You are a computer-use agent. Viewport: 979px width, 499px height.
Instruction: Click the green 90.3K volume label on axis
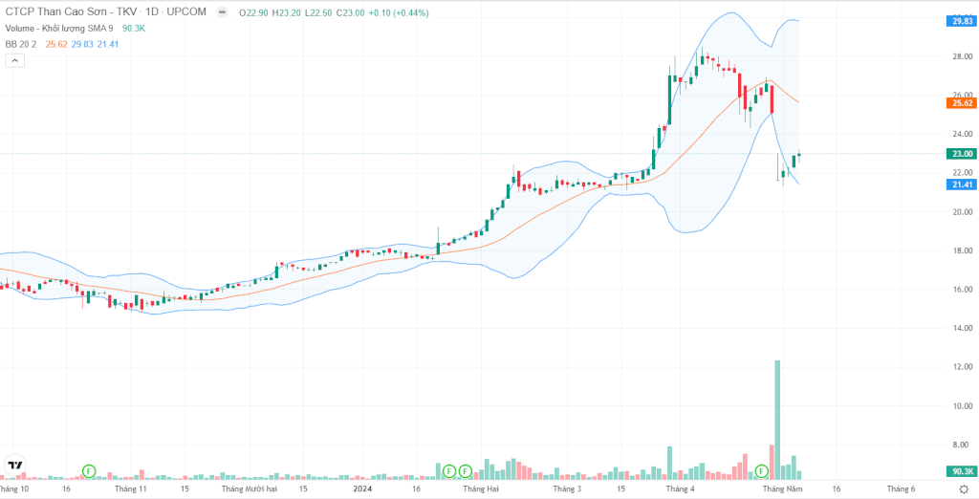click(x=962, y=470)
